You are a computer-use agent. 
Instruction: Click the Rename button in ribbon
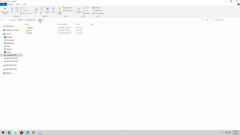53,10
